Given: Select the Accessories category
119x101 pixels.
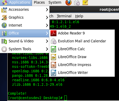Looking at the screenshot, I should (x=25, y=9).
